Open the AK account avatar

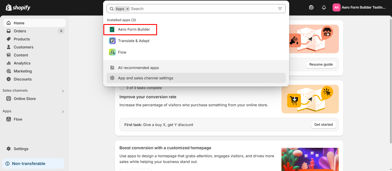(x=337, y=7)
